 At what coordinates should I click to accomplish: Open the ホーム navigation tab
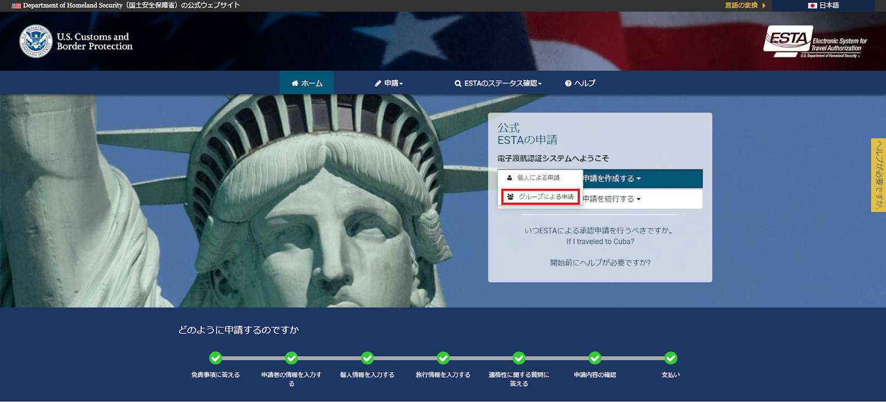[307, 83]
